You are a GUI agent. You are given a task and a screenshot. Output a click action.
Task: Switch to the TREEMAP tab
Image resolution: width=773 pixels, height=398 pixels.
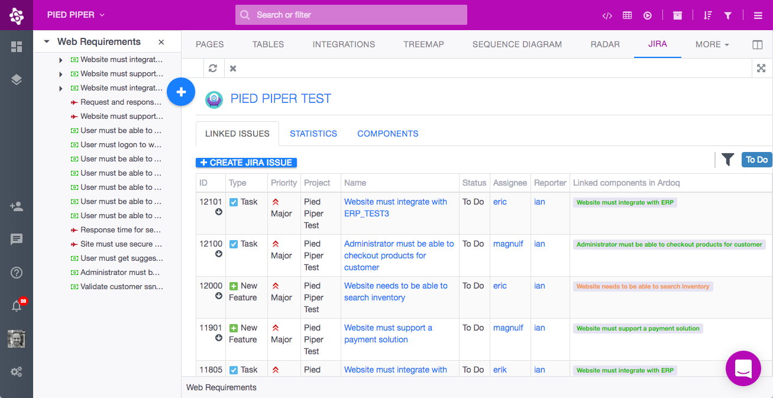423,44
